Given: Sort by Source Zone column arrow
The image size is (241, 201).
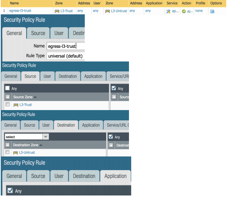Looking at the screenshot, I should pos(35,97).
